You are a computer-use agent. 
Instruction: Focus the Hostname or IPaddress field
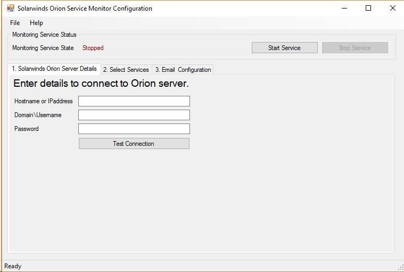click(x=134, y=101)
